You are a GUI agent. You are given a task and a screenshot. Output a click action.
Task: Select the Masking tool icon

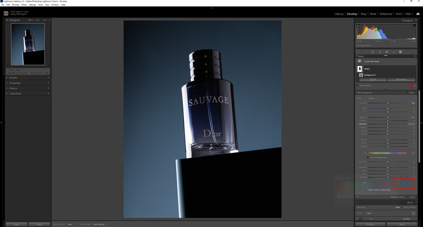pyautogui.click(x=400, y=52)
